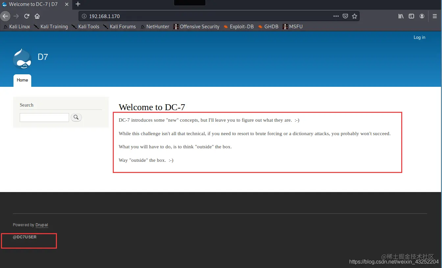
Task: Click the Log in link
Action: point(419,37)
